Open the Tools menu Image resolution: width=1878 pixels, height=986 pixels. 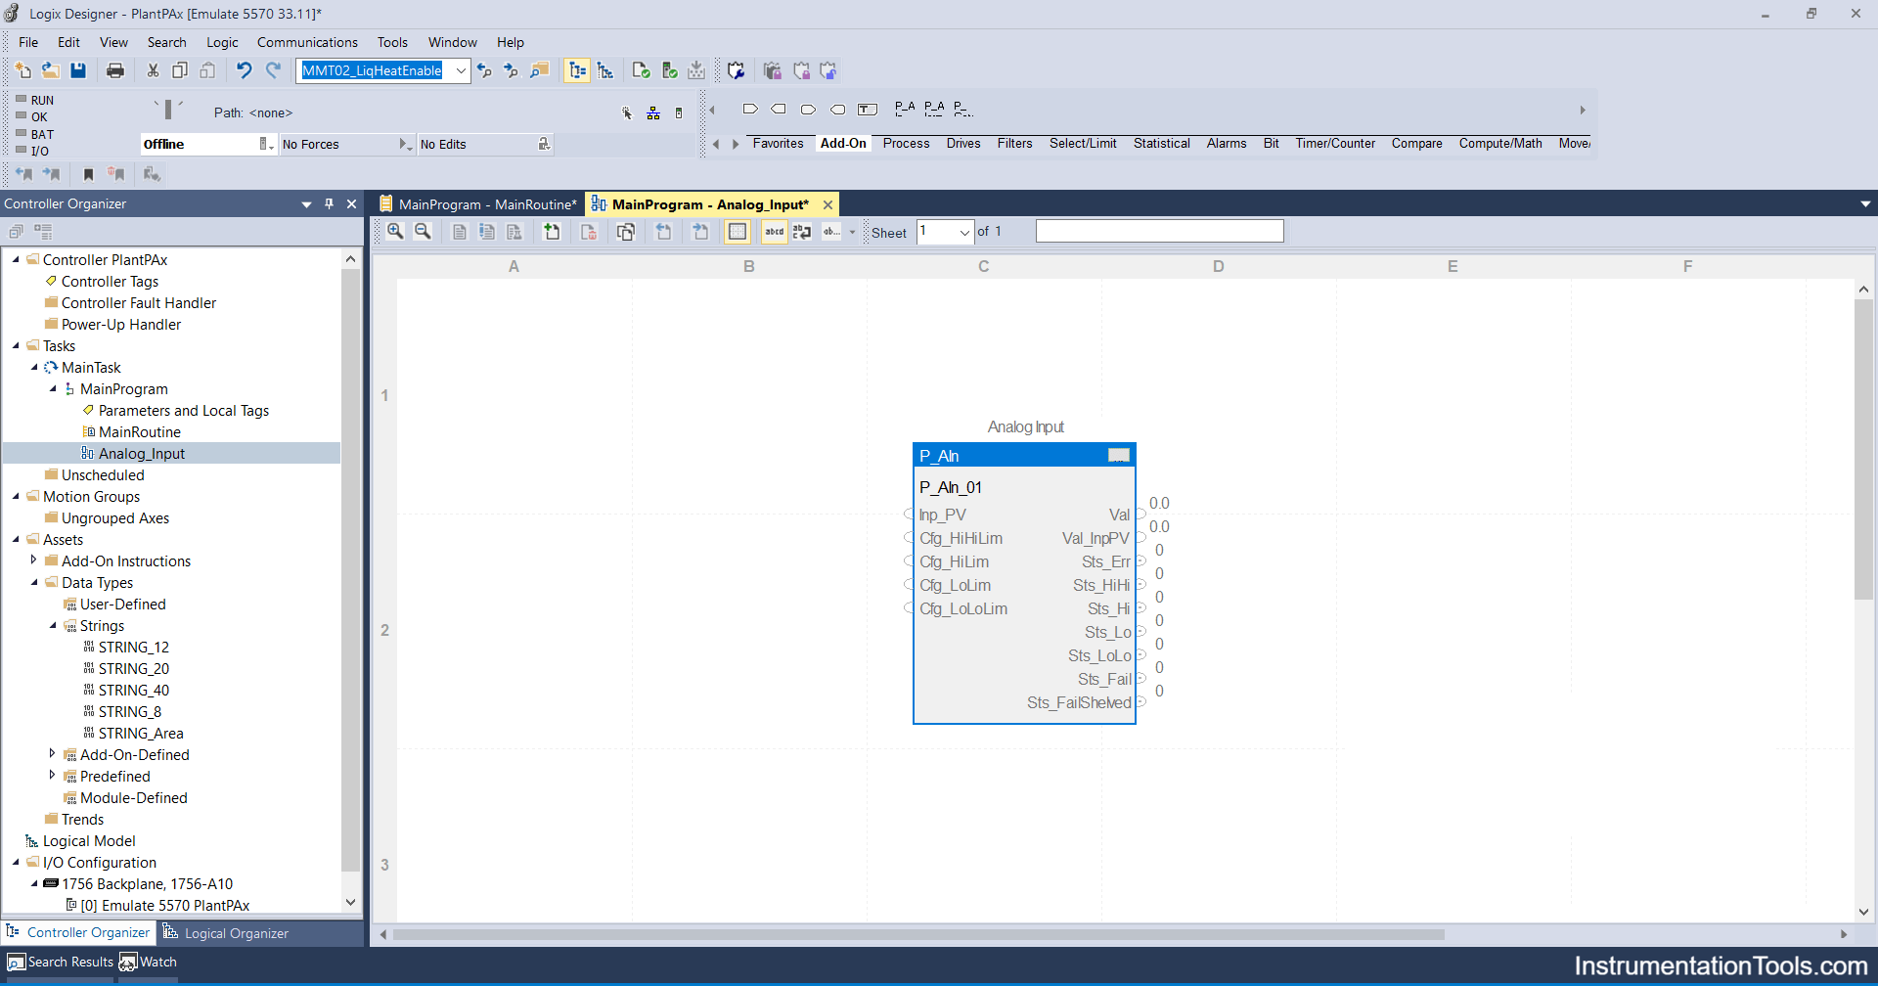(392, 42)
